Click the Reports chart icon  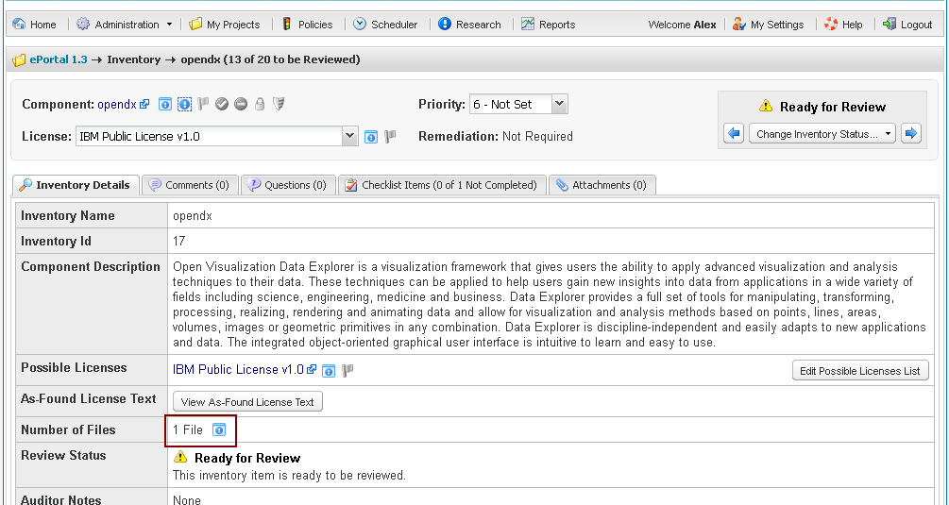[x=528, y=25]
